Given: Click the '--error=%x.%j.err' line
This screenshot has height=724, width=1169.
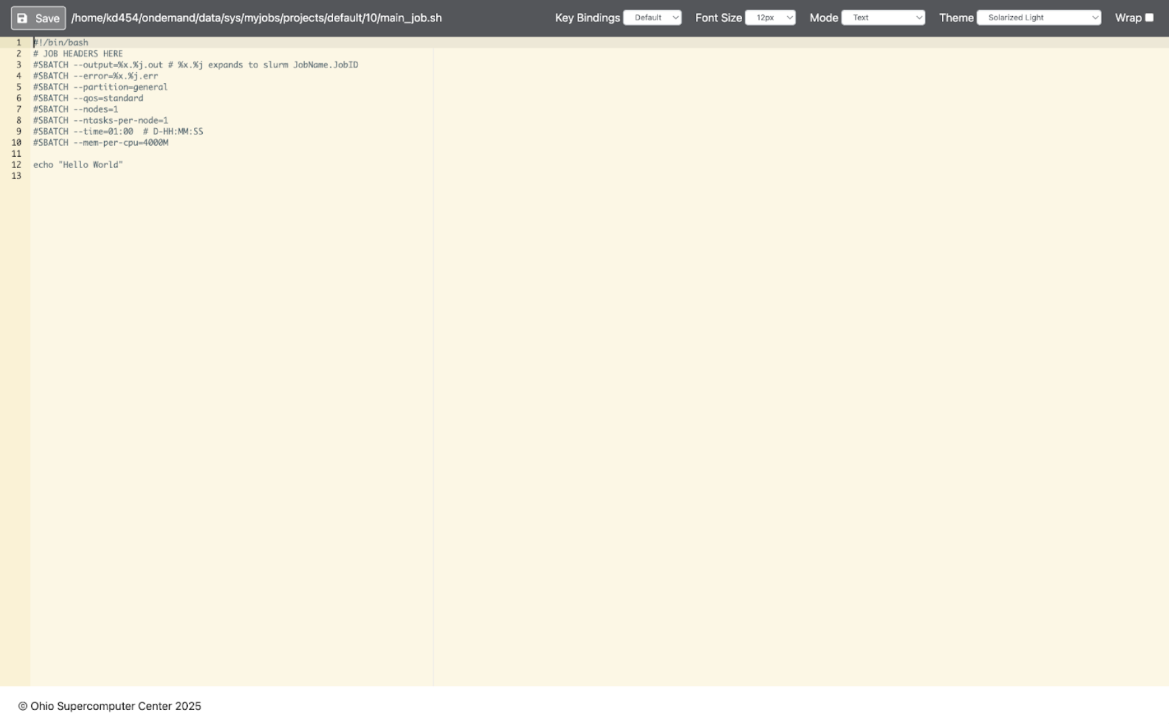Looking at the screenshot, I should click(96, 76).
